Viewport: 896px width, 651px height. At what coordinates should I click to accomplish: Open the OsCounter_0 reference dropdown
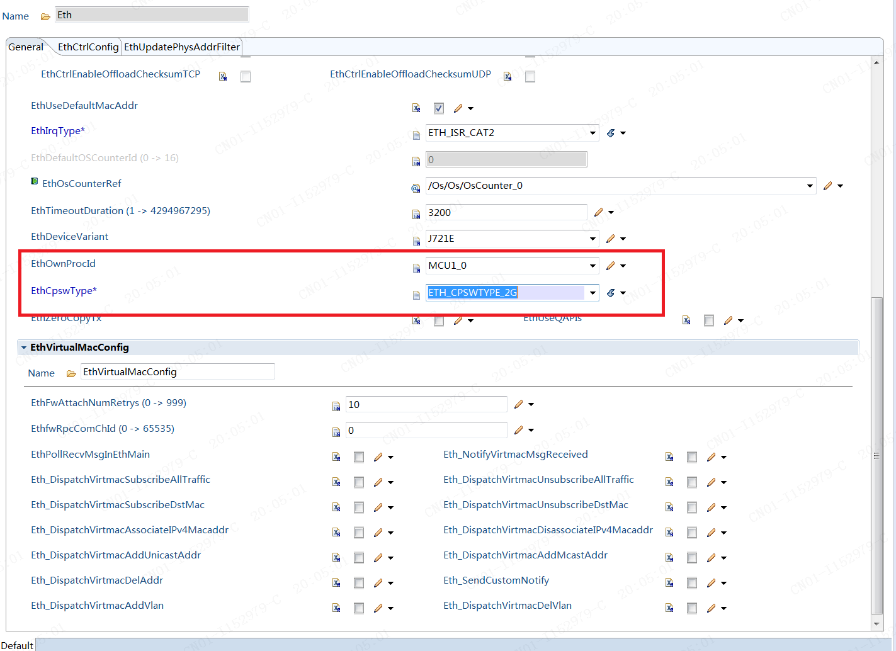point(810,185)
